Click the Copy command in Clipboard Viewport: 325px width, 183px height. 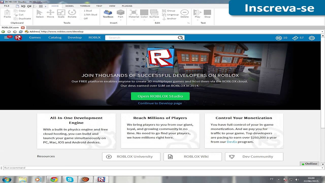tap(20, 11)
